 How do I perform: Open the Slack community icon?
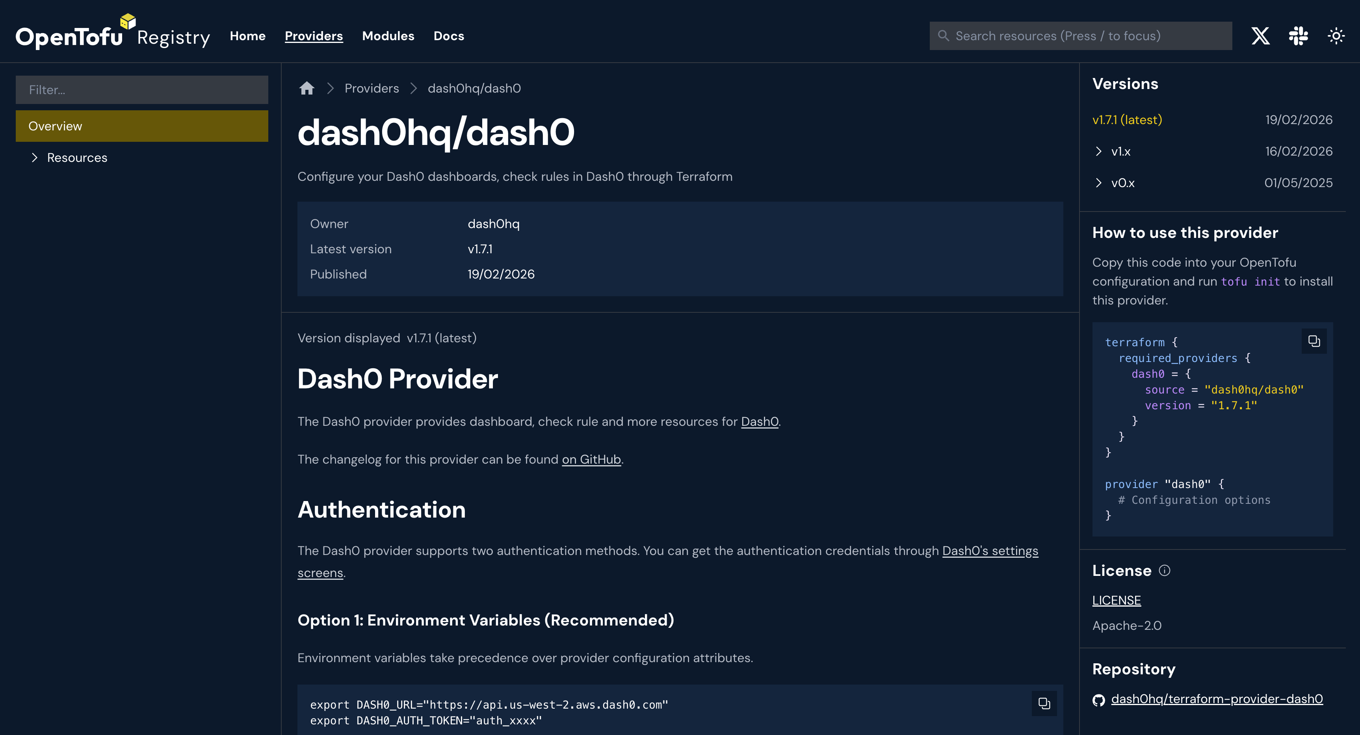[1298, 36]
